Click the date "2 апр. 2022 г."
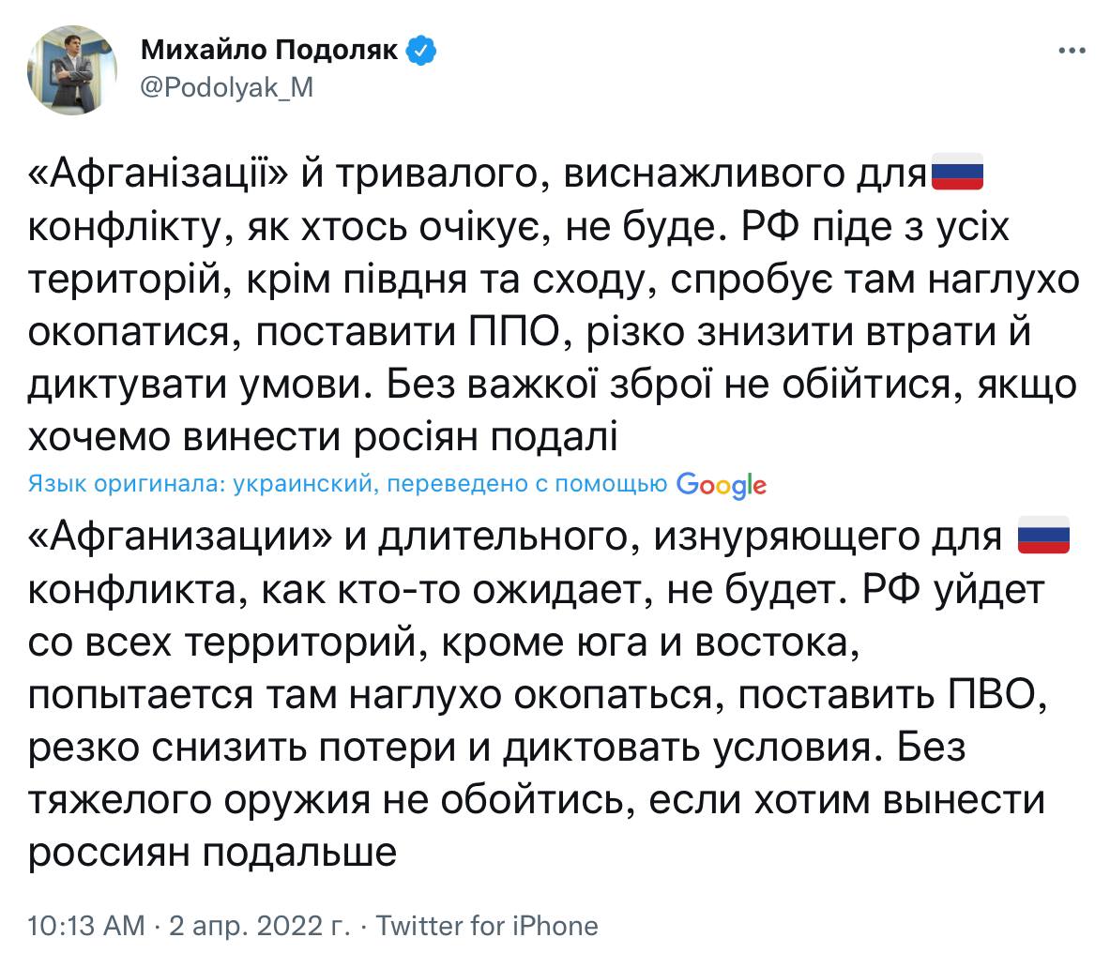The width and height of the screenshot is (1110, 968). (259, 926)
